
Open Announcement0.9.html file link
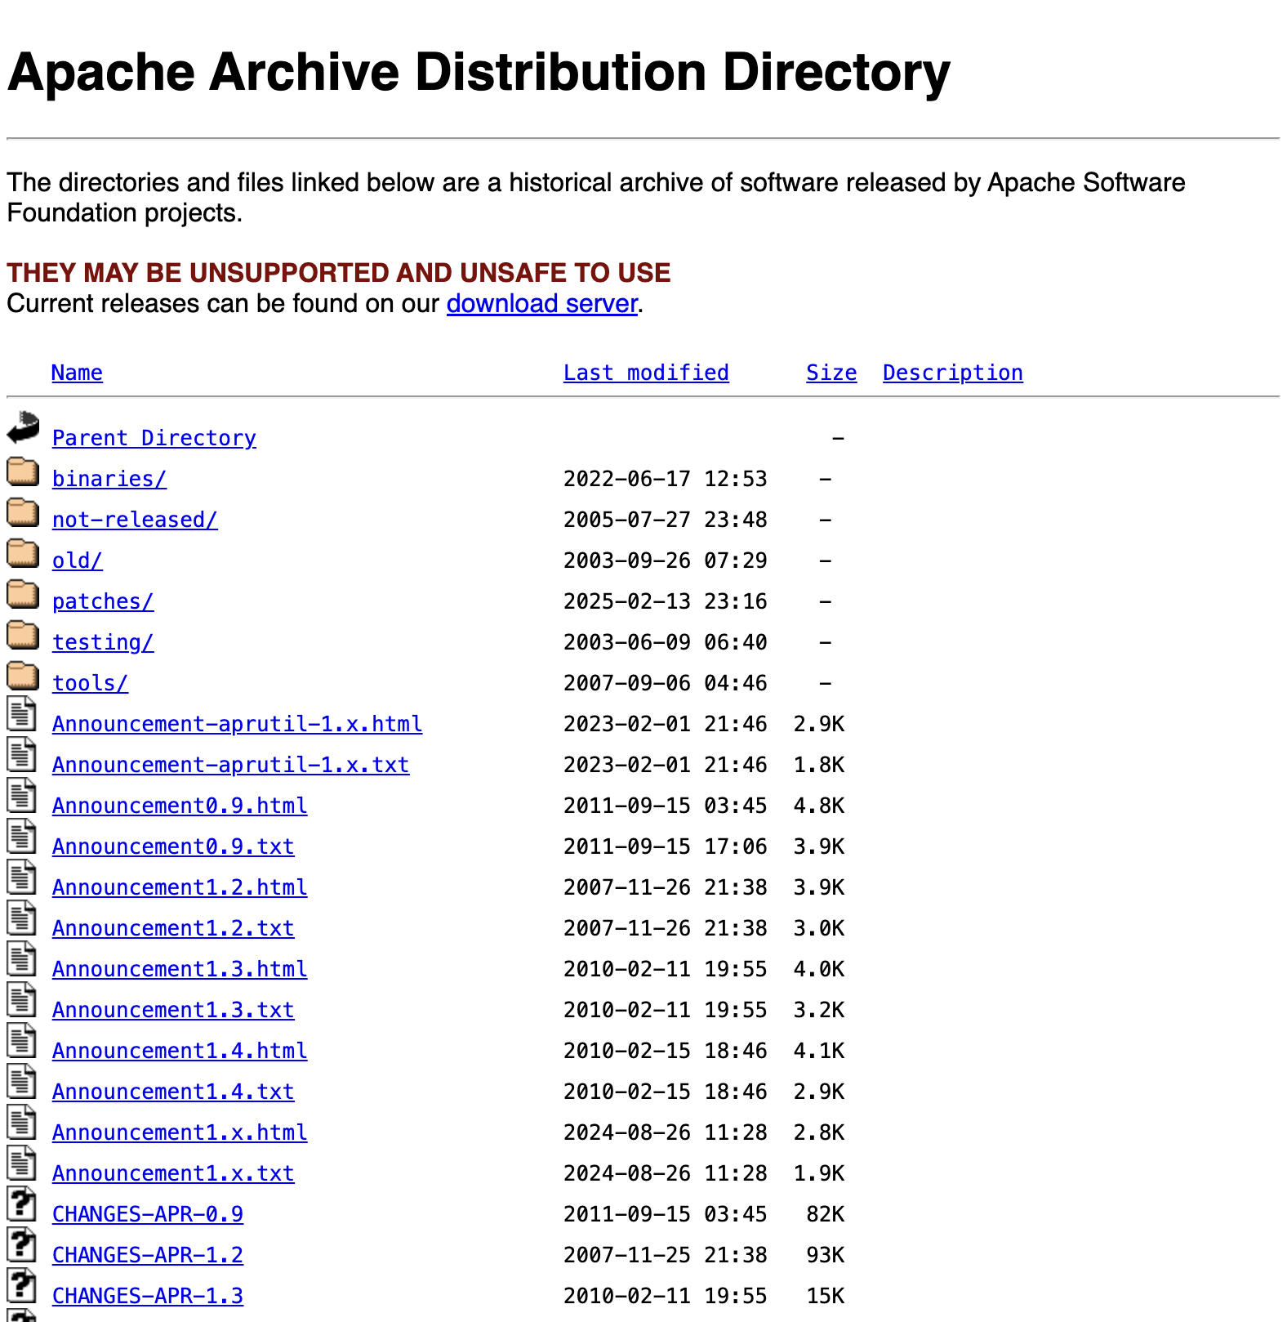[x=180, y=806]
